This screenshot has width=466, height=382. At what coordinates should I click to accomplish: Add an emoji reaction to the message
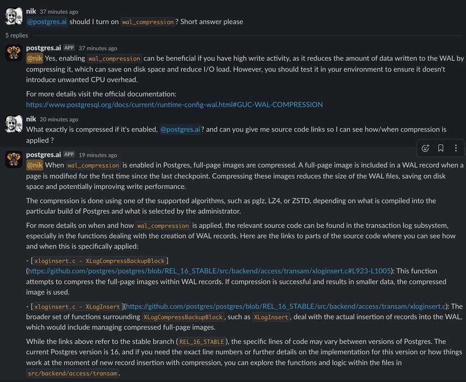[x=426, y=148]
